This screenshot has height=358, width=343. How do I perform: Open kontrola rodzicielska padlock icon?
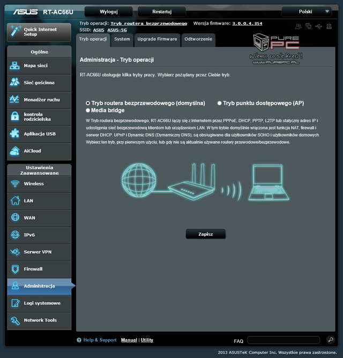15,116
